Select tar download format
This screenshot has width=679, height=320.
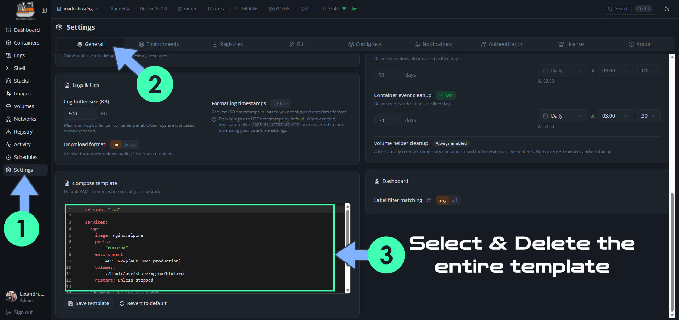coord(116,144)
